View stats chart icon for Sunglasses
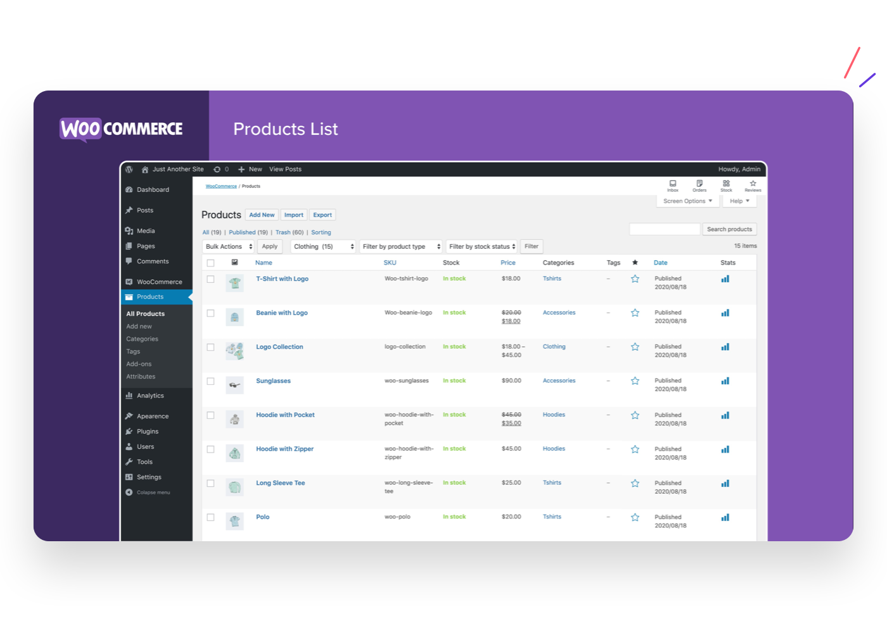This screenshot has width=887, height=633. pyautogui.click(x=725, y=382)
